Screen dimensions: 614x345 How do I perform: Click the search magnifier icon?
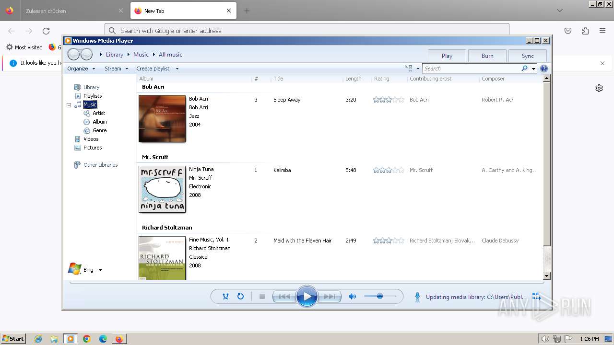(x=525, y=69)
